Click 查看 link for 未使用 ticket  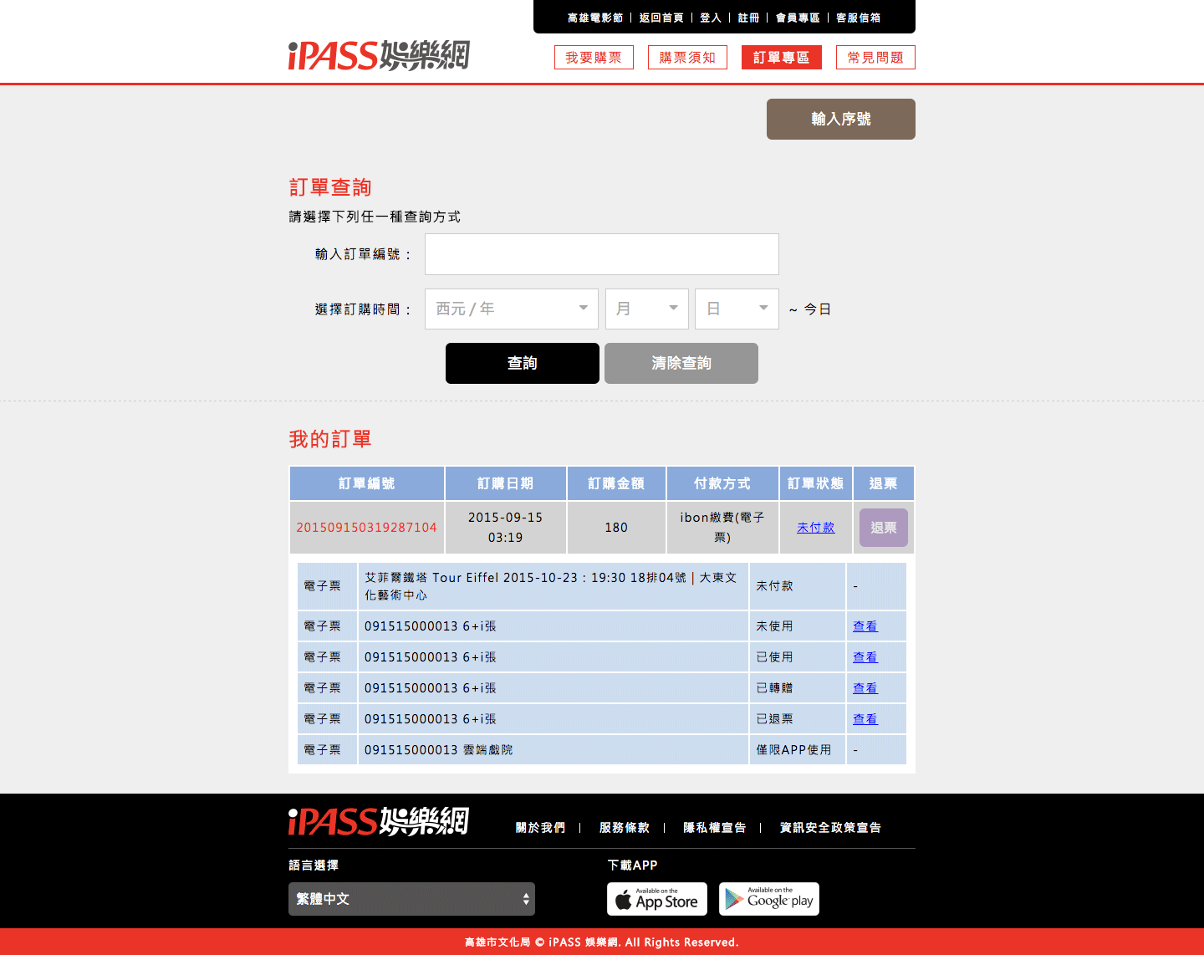(x=865, y=626)
